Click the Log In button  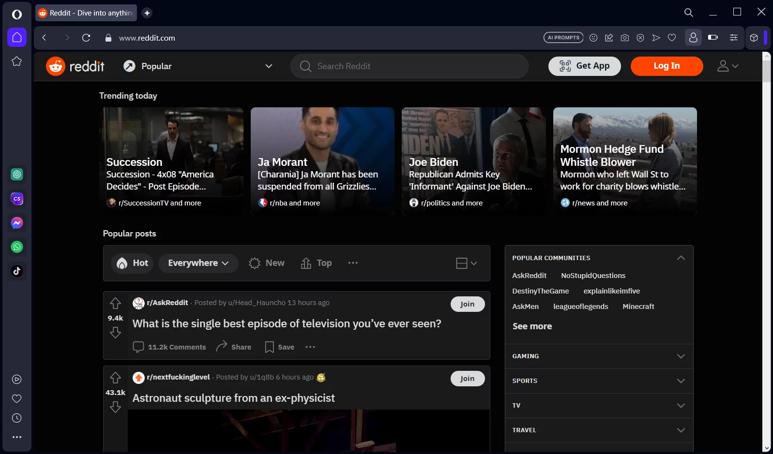pos(667,66)
